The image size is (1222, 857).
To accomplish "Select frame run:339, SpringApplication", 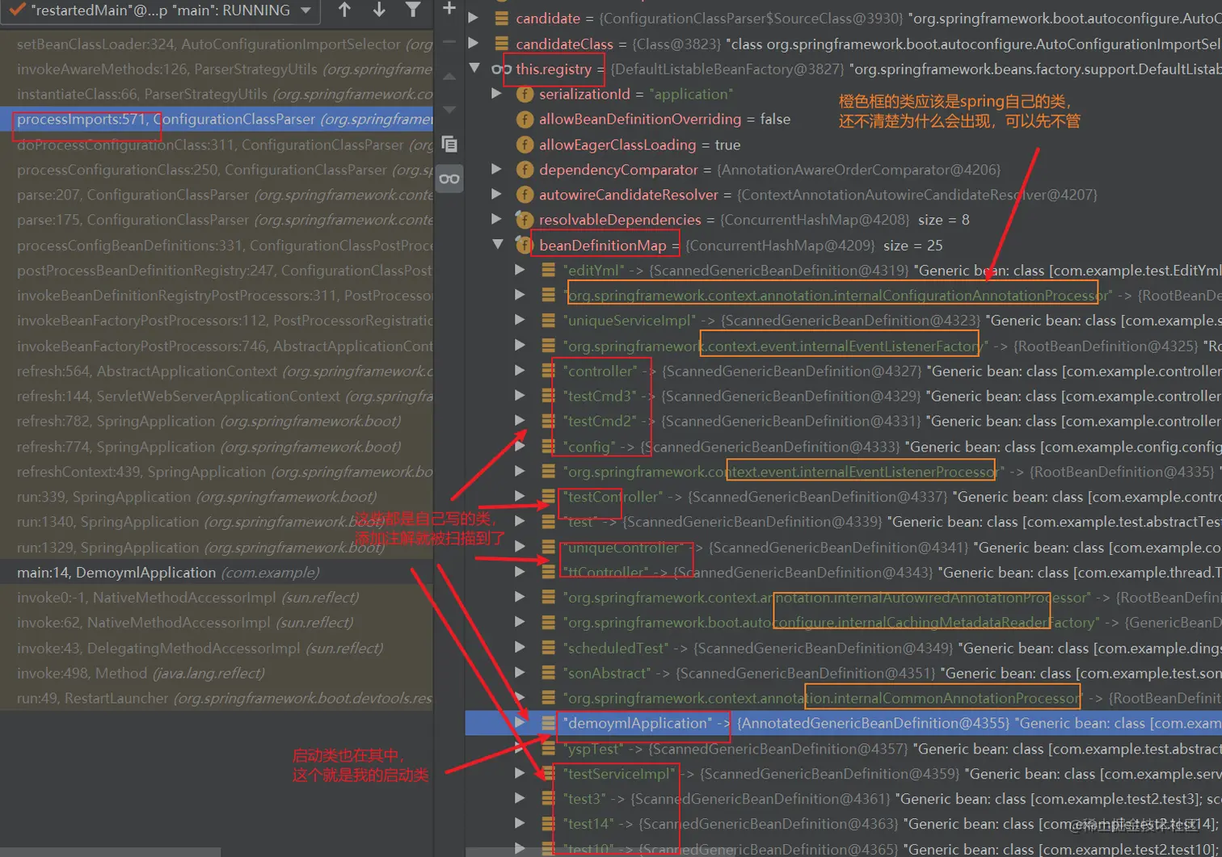I will coord(217,497).
